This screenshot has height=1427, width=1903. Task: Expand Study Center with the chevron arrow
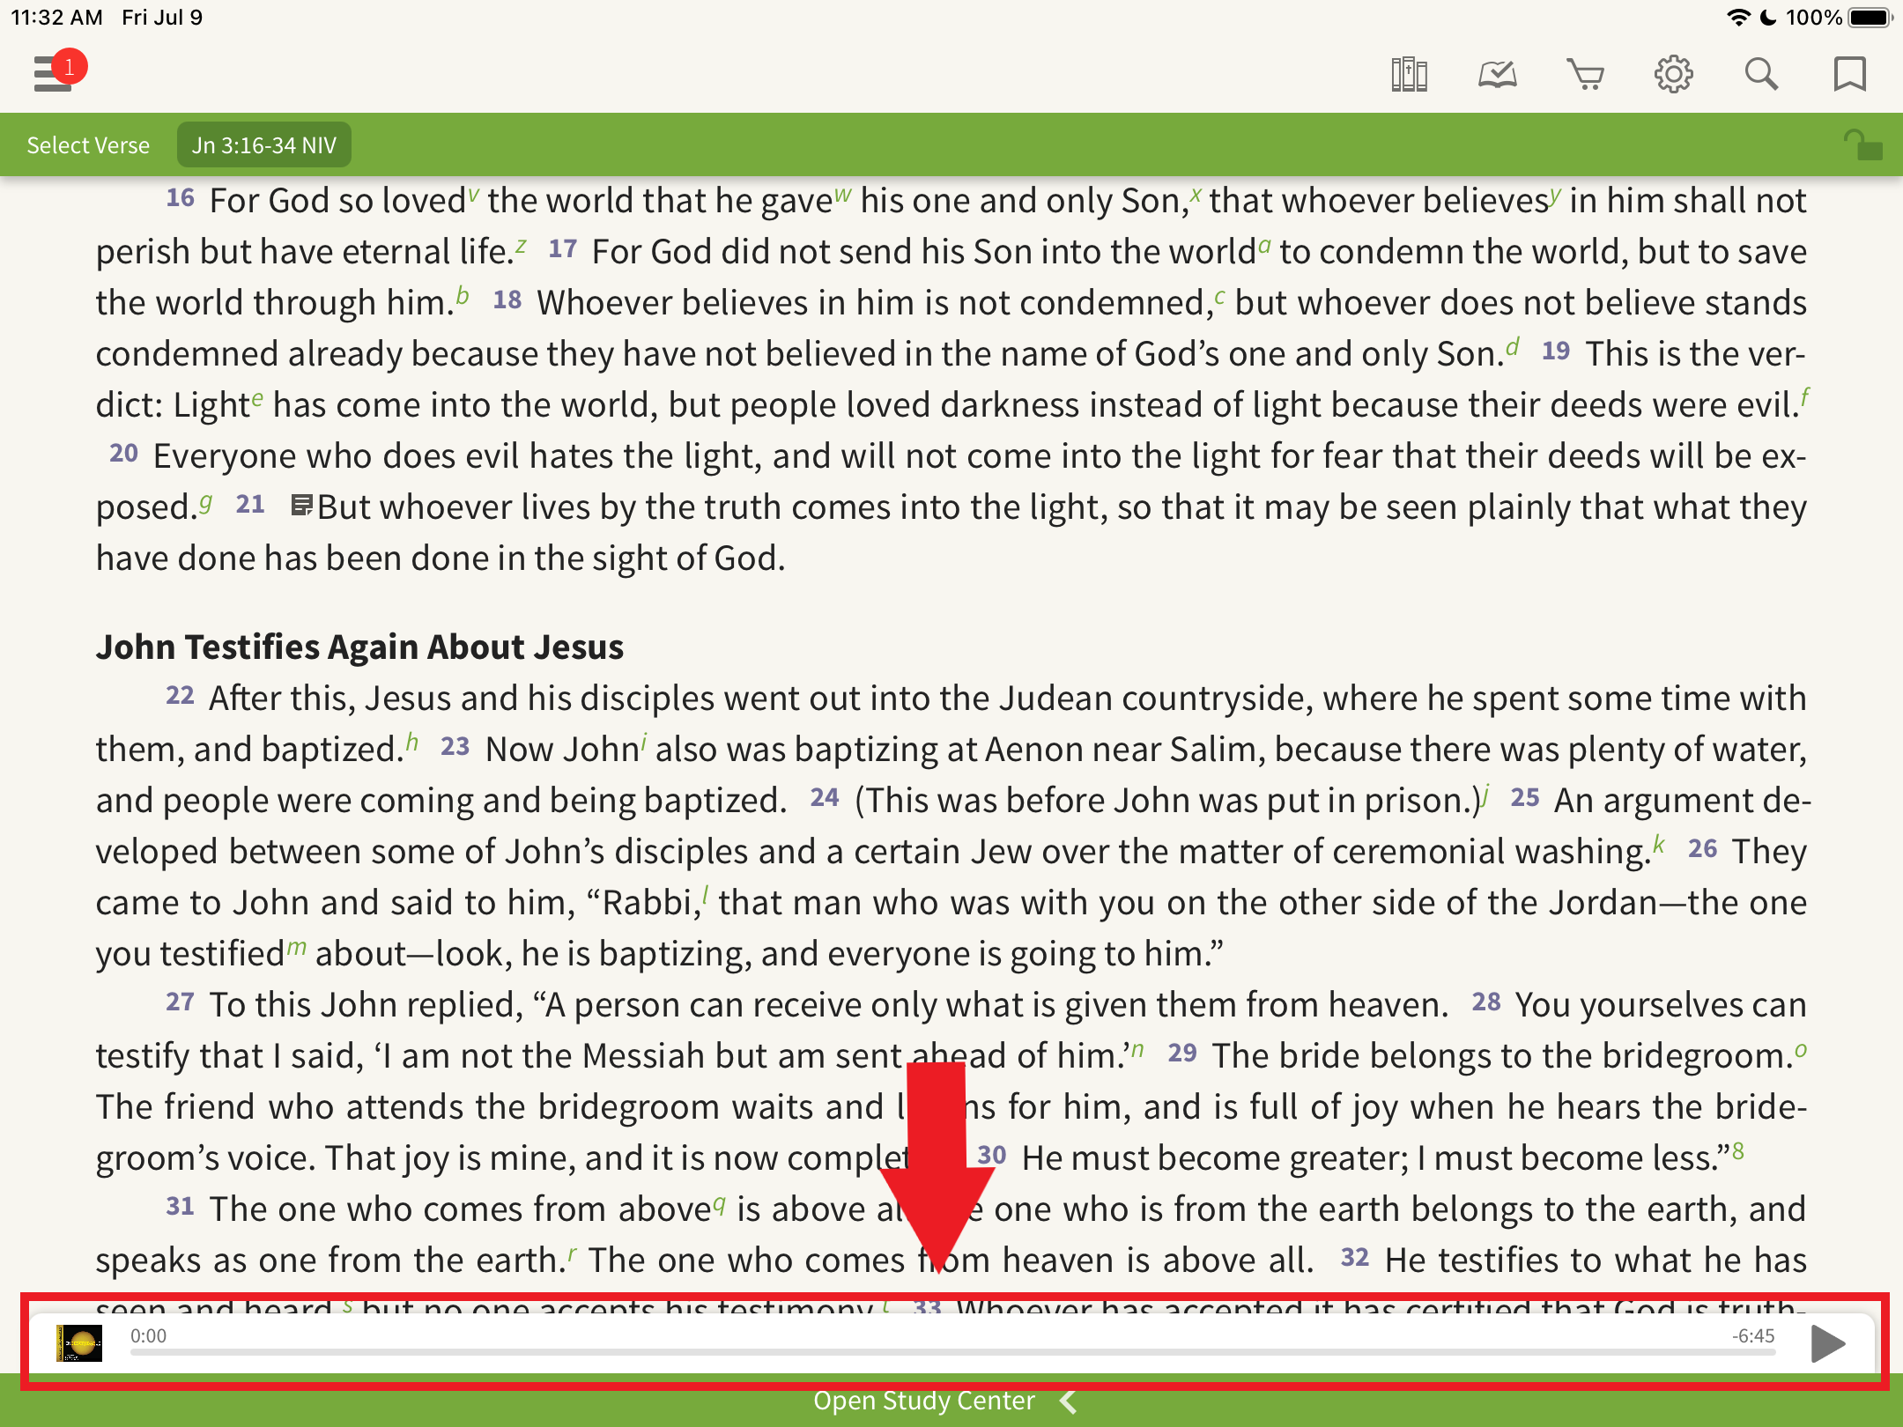(x=1068, y=1401)
